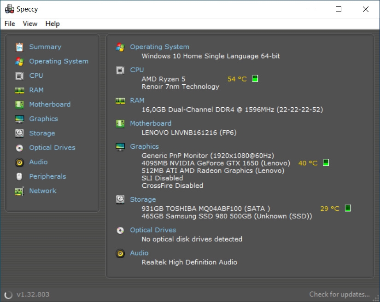Click the Graphics monitor icon in summary panel

pos(120,147)
